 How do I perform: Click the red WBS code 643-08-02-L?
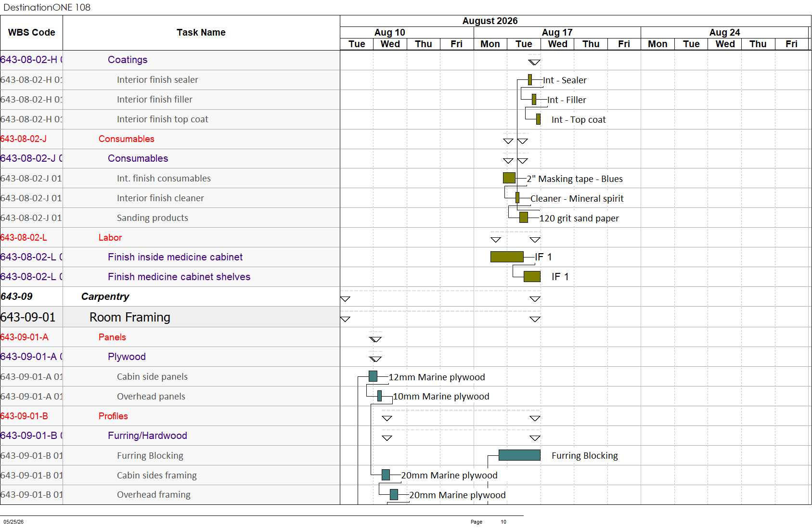[24, 238]
